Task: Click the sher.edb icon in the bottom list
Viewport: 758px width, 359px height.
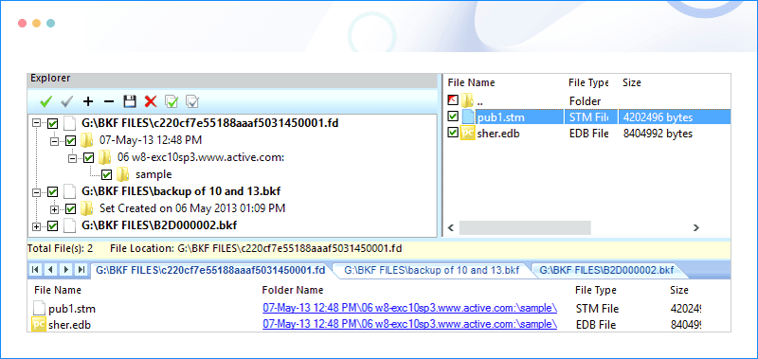Action: pos(39,324)
